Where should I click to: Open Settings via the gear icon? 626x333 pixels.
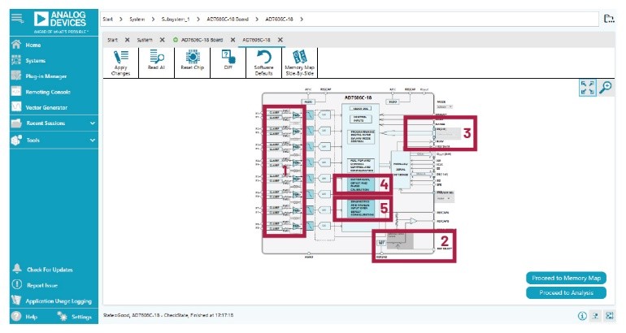[62, 317]
